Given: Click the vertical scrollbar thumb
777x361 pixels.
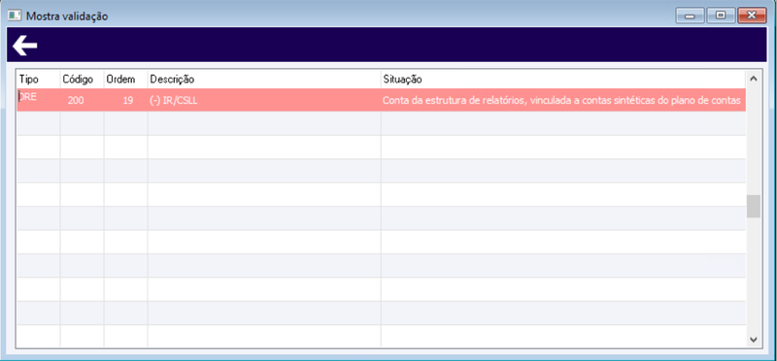Looking at the screenshot, I should coord(753,206).
